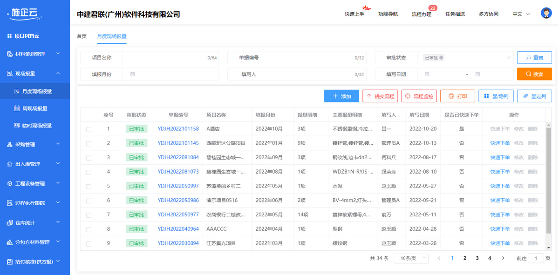
Task: Open the 审批状态 dropdown arrow
Action: (509, 58)
